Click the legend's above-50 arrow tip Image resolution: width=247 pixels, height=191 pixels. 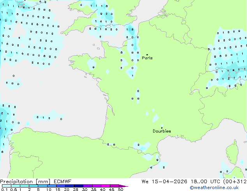pos(123,186)
